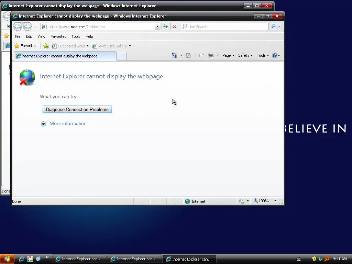The image size is (352, 264).
Task: Click the New Tab button
Action: click(x=121, y=56)
